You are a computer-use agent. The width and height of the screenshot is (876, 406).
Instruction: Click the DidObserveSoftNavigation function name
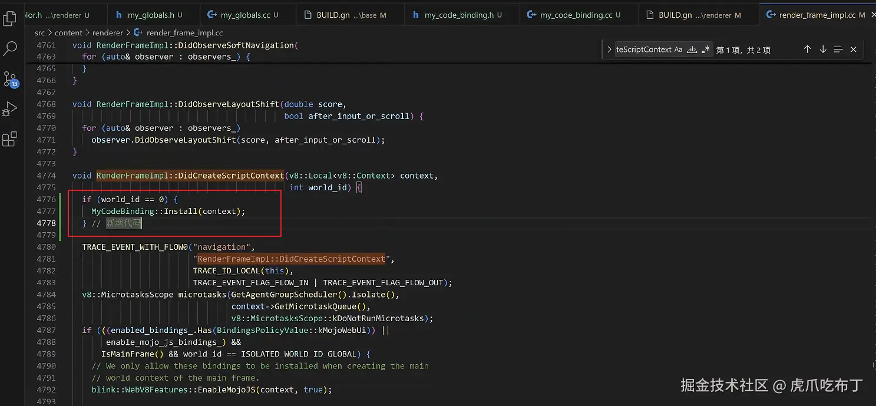click(x=236, y=45)
